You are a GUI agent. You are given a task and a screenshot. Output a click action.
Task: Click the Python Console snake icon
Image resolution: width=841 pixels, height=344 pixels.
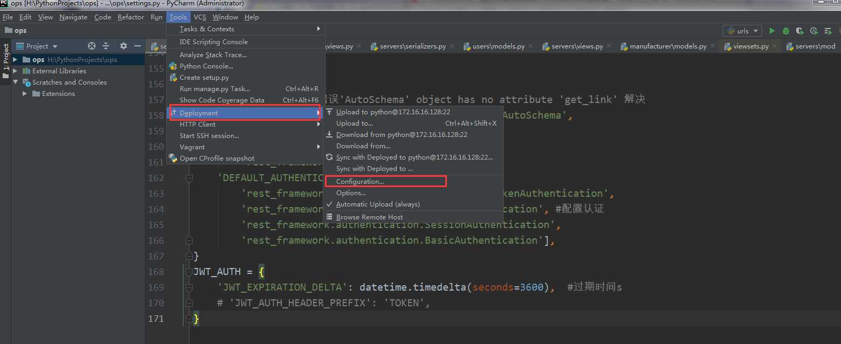173,66
